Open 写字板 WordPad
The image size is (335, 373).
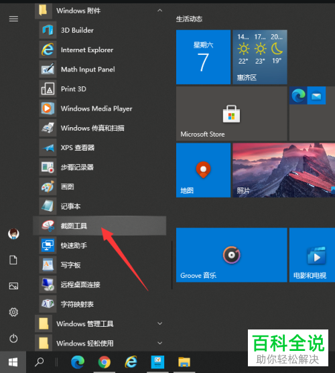point(99,265)
